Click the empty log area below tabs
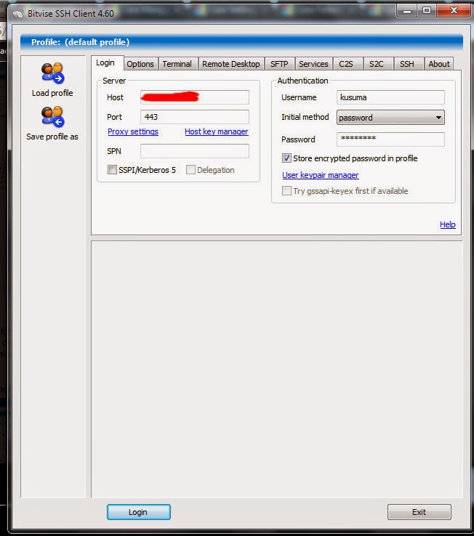Image resolution: width=474 pixels, height=536 pixels. pos(277,369)
